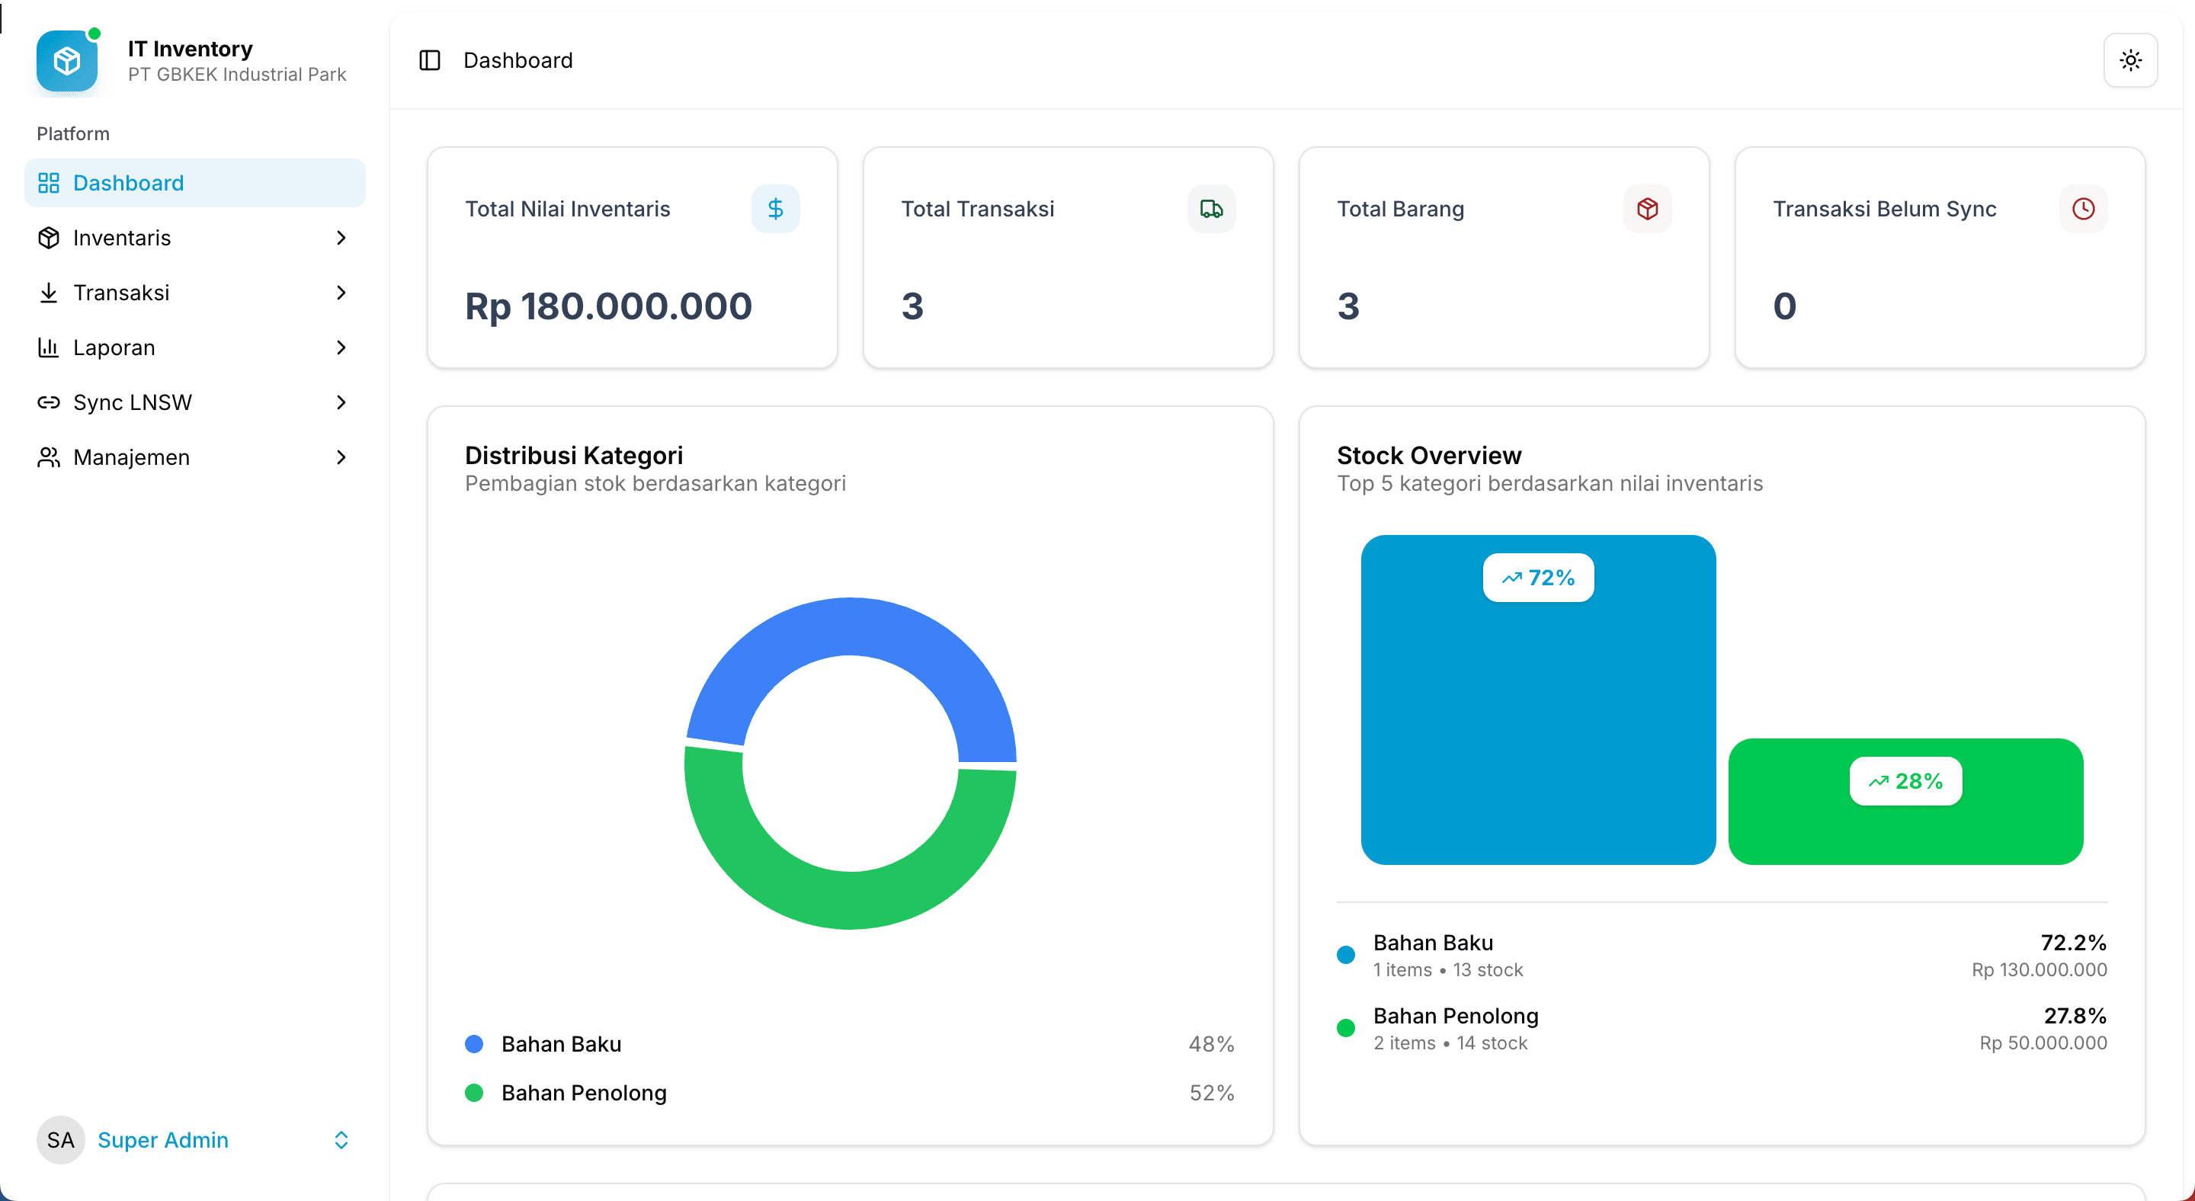
Task: Click Bahan Penolong in the Stock Overview list
Action: pyautogui.click(x=1456, y=1015)
